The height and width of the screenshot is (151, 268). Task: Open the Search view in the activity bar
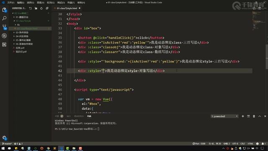tap(4, 18)
